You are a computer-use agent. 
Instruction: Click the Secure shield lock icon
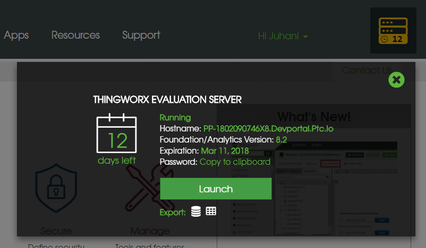[56, 188]
